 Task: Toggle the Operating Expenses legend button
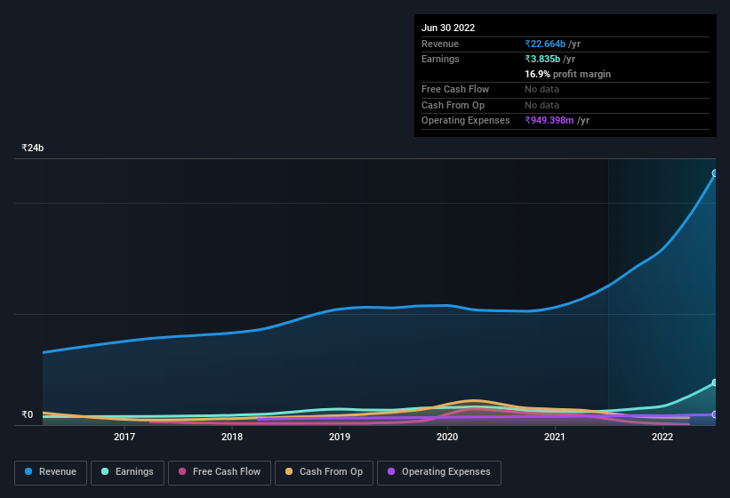tap(439, 472)
